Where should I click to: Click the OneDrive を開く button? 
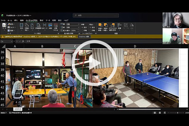pyautogui.click(x=84, y=37)
